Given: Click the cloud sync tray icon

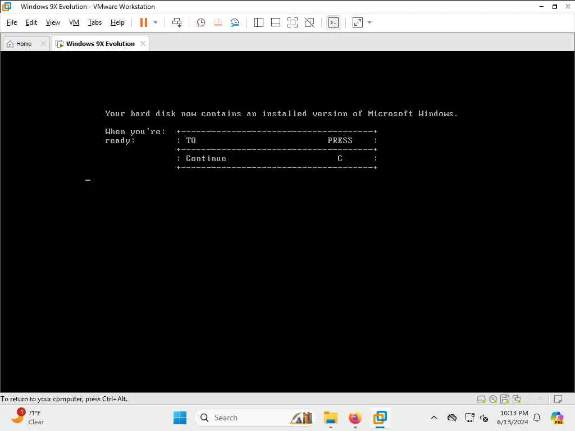Looking at the screenshot, I should (452, 418).
